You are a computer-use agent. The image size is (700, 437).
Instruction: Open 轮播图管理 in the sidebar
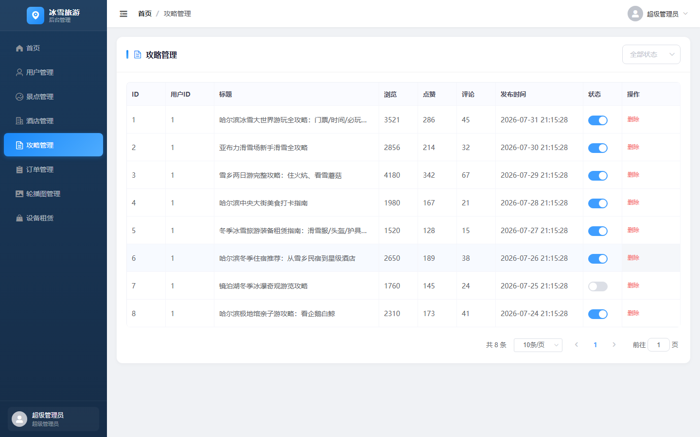pyautogui.click(x=53, y=194)
